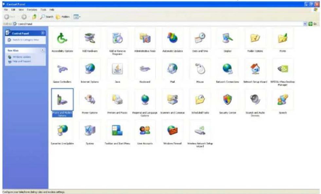Open Keyboard settings icon
This screenshot has height=194, width=321.
pos(145,69)
